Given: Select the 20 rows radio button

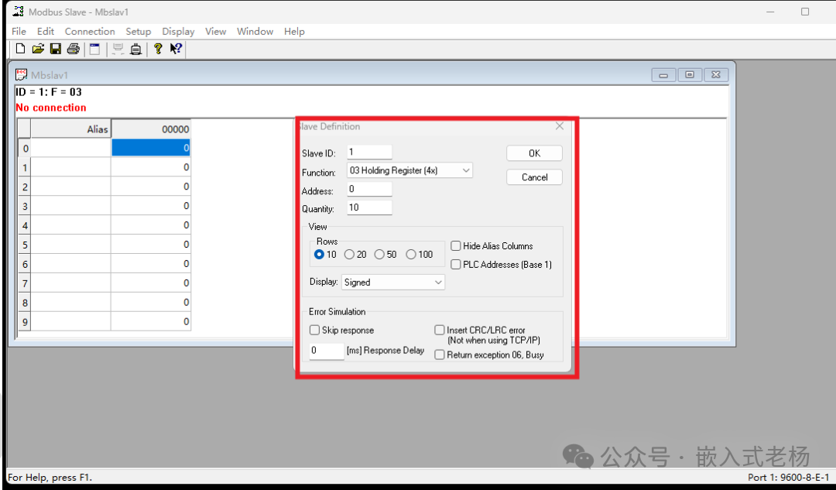Looking at the screenshot, I should coord(349,255).
